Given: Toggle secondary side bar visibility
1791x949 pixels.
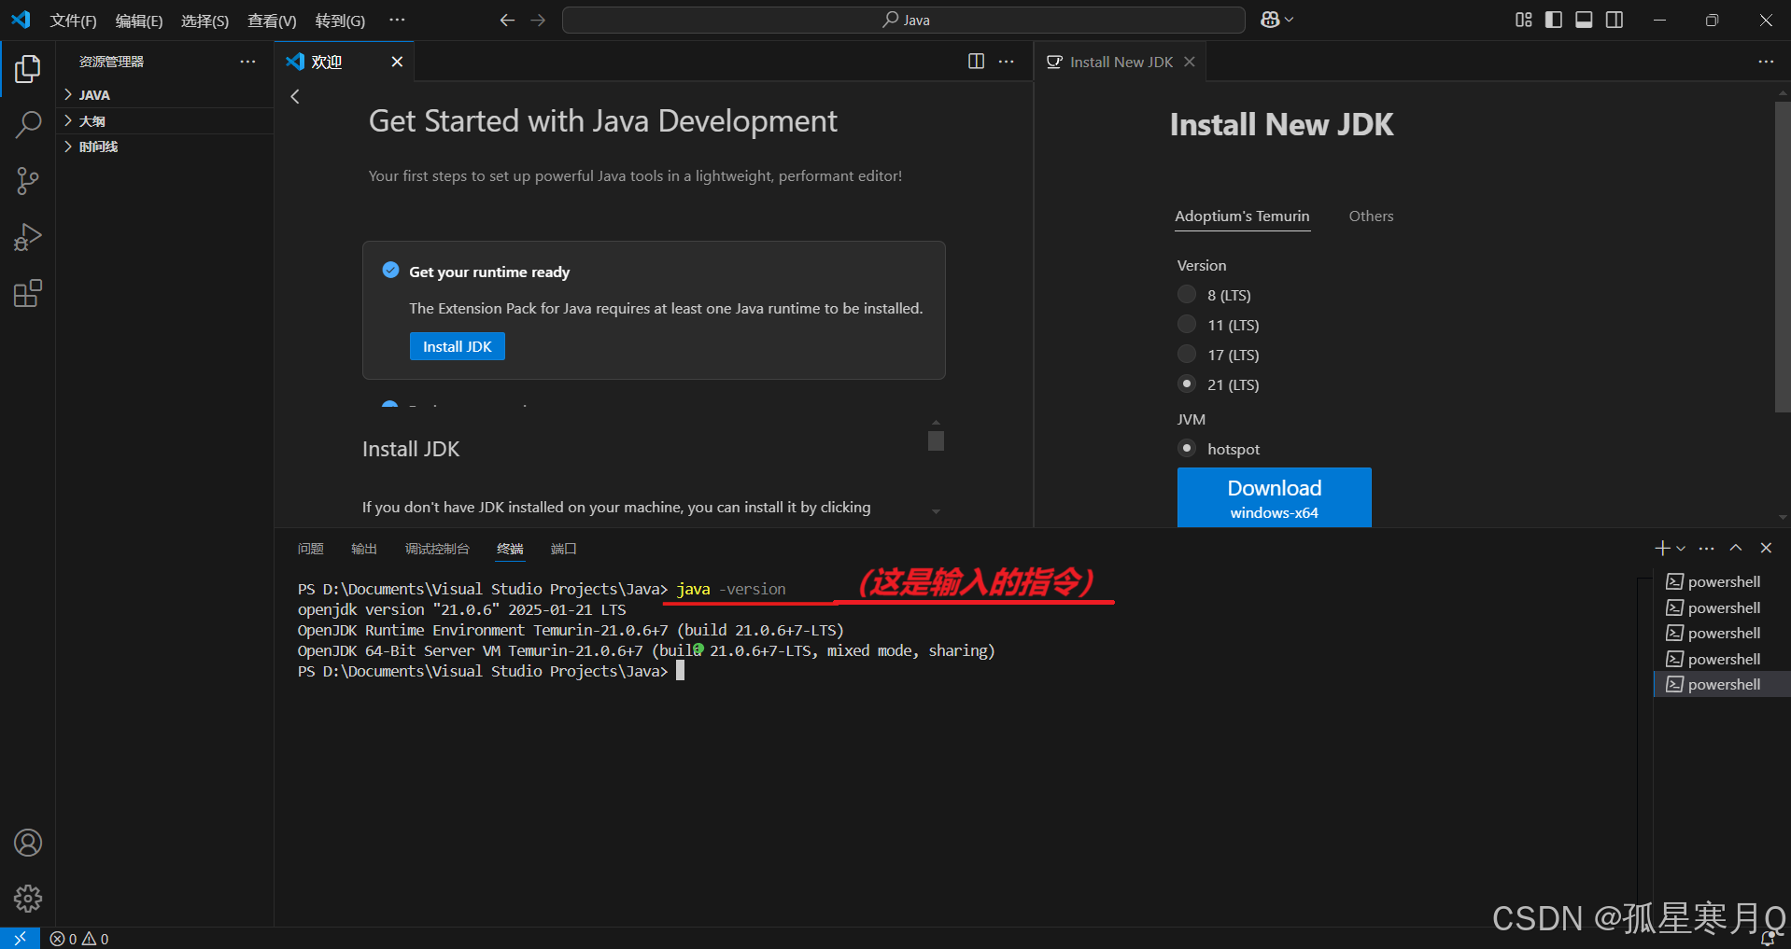Looking at the screenshot, I should pyautogui.click(x=1615, y=20).
